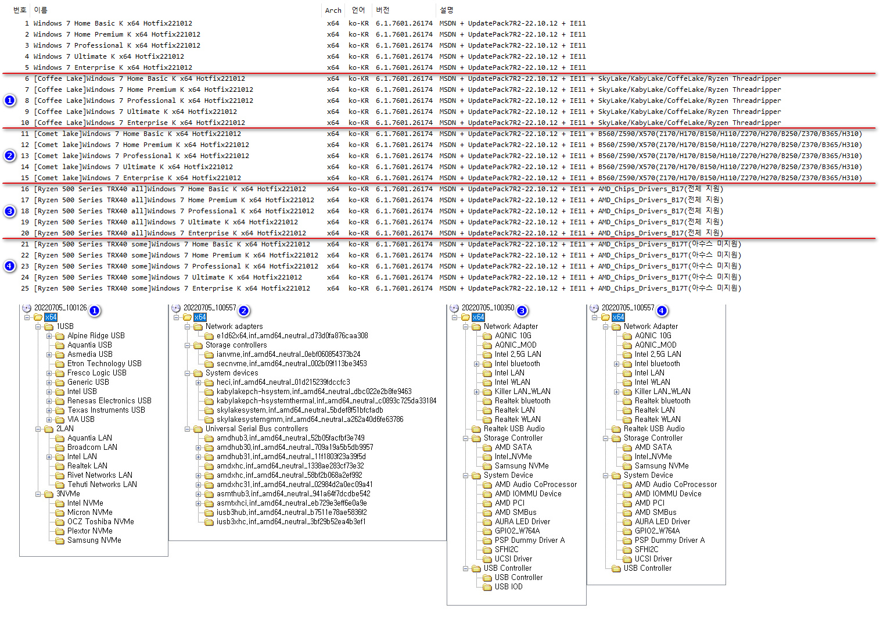Select kabylakepch-hsystem.inf_amd64_neutral_dbc022e2b8fe9463
The height and width of the screenshot is (623, 880).
pos(314,392)
